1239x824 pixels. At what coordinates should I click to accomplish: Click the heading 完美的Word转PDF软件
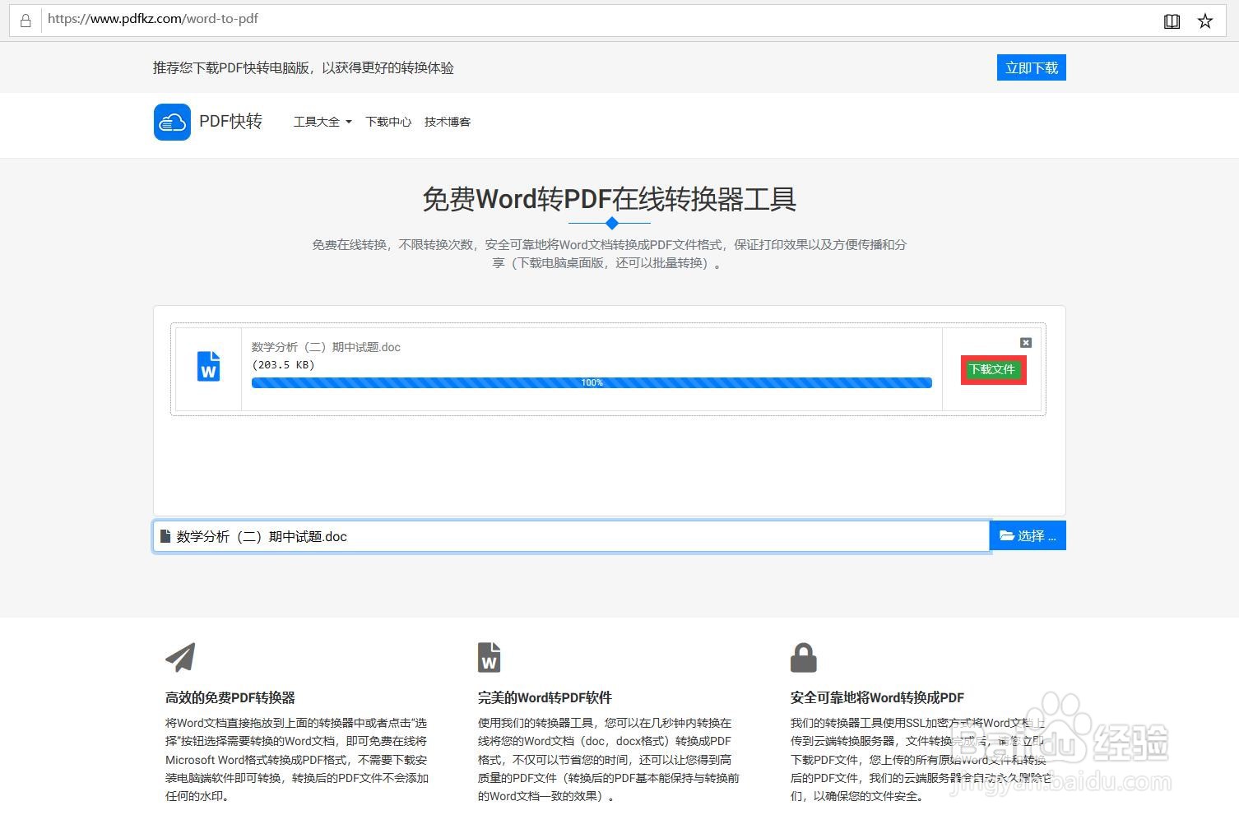pos(545,697)
